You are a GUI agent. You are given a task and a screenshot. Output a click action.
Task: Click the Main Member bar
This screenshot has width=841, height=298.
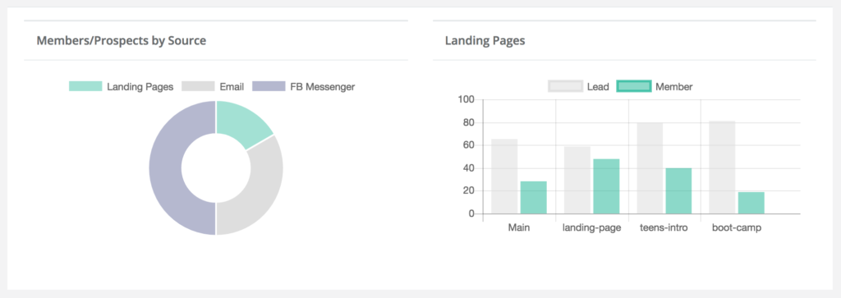[x=534, y=198]
